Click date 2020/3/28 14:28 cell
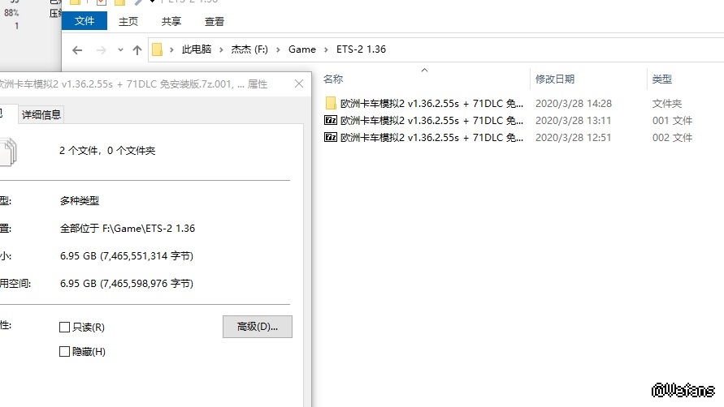The image size is (724, 407). click(574, 104)
